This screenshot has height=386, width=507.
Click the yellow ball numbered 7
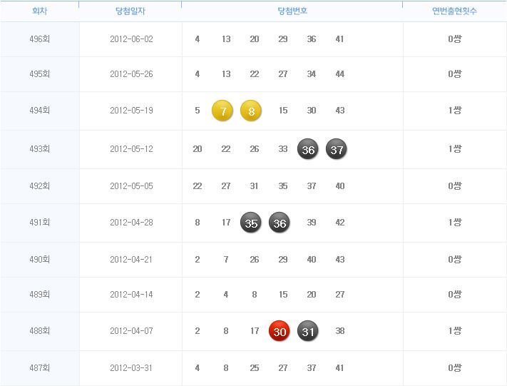pos(222,111)
